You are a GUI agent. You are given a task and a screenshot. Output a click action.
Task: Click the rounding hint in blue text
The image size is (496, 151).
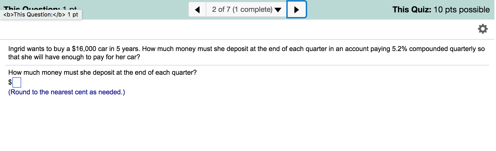(67, 92)
